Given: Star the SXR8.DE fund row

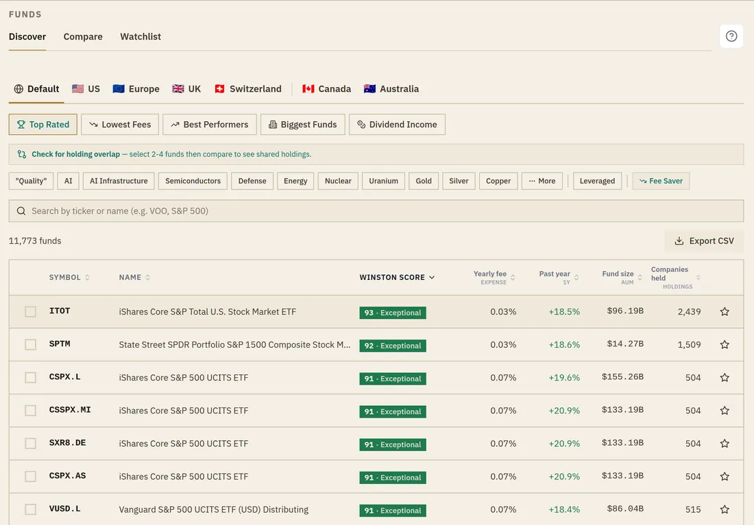Looking at the screenshot, I should [725, 444].
